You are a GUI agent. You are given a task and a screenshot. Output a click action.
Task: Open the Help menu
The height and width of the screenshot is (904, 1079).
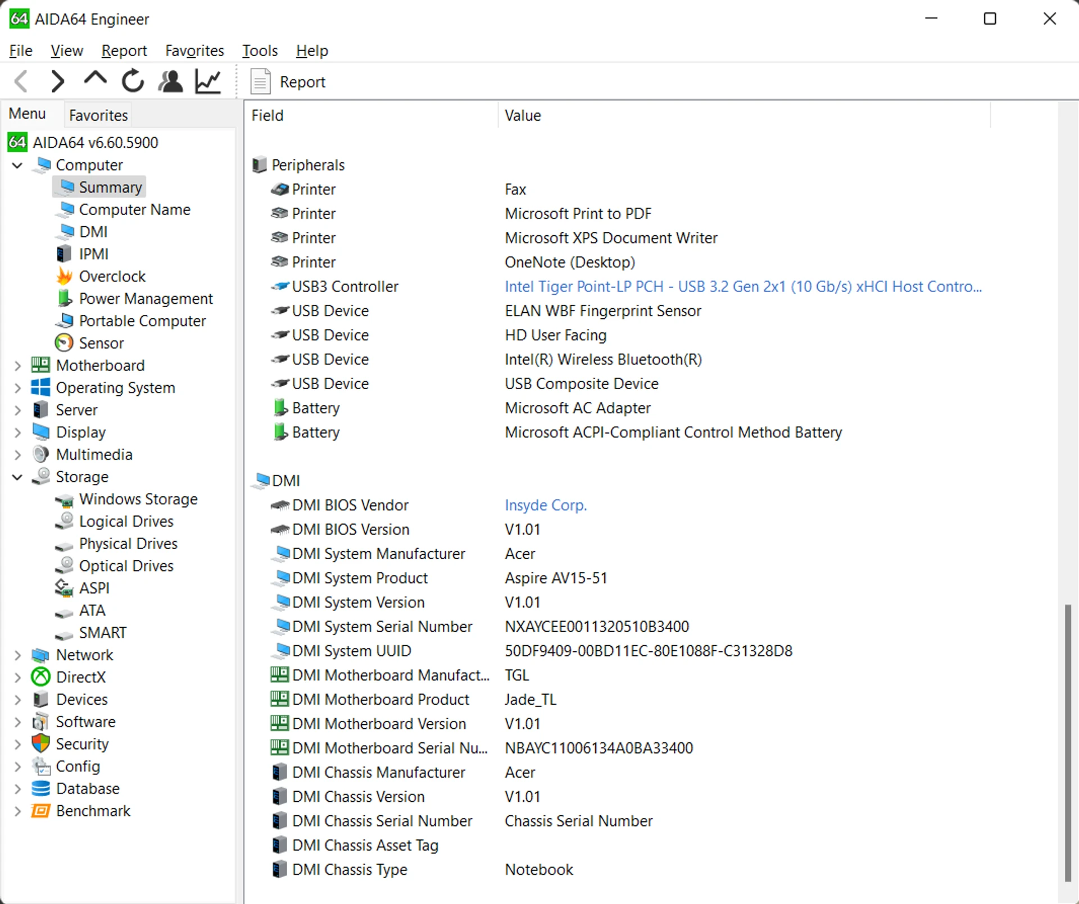pos(312,51)
